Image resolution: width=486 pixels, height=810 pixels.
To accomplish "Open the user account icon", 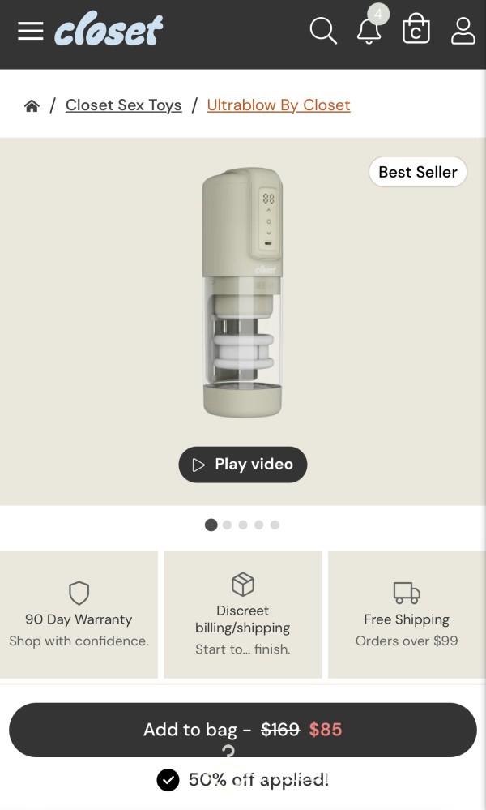I will click(x=463, y=31).
